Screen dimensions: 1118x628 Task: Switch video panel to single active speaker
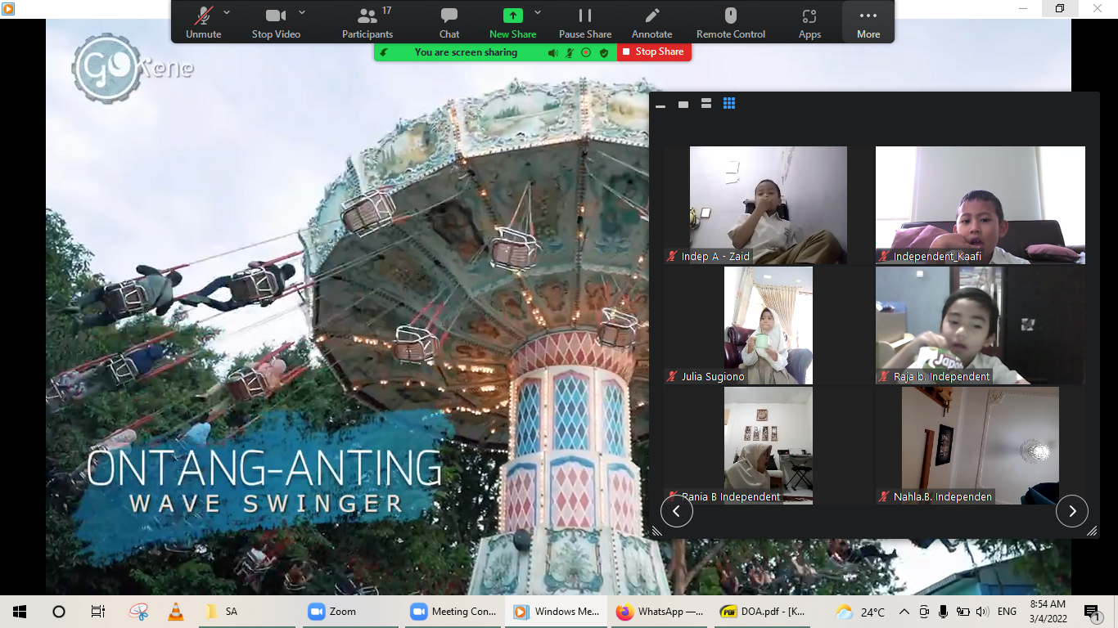683,104
